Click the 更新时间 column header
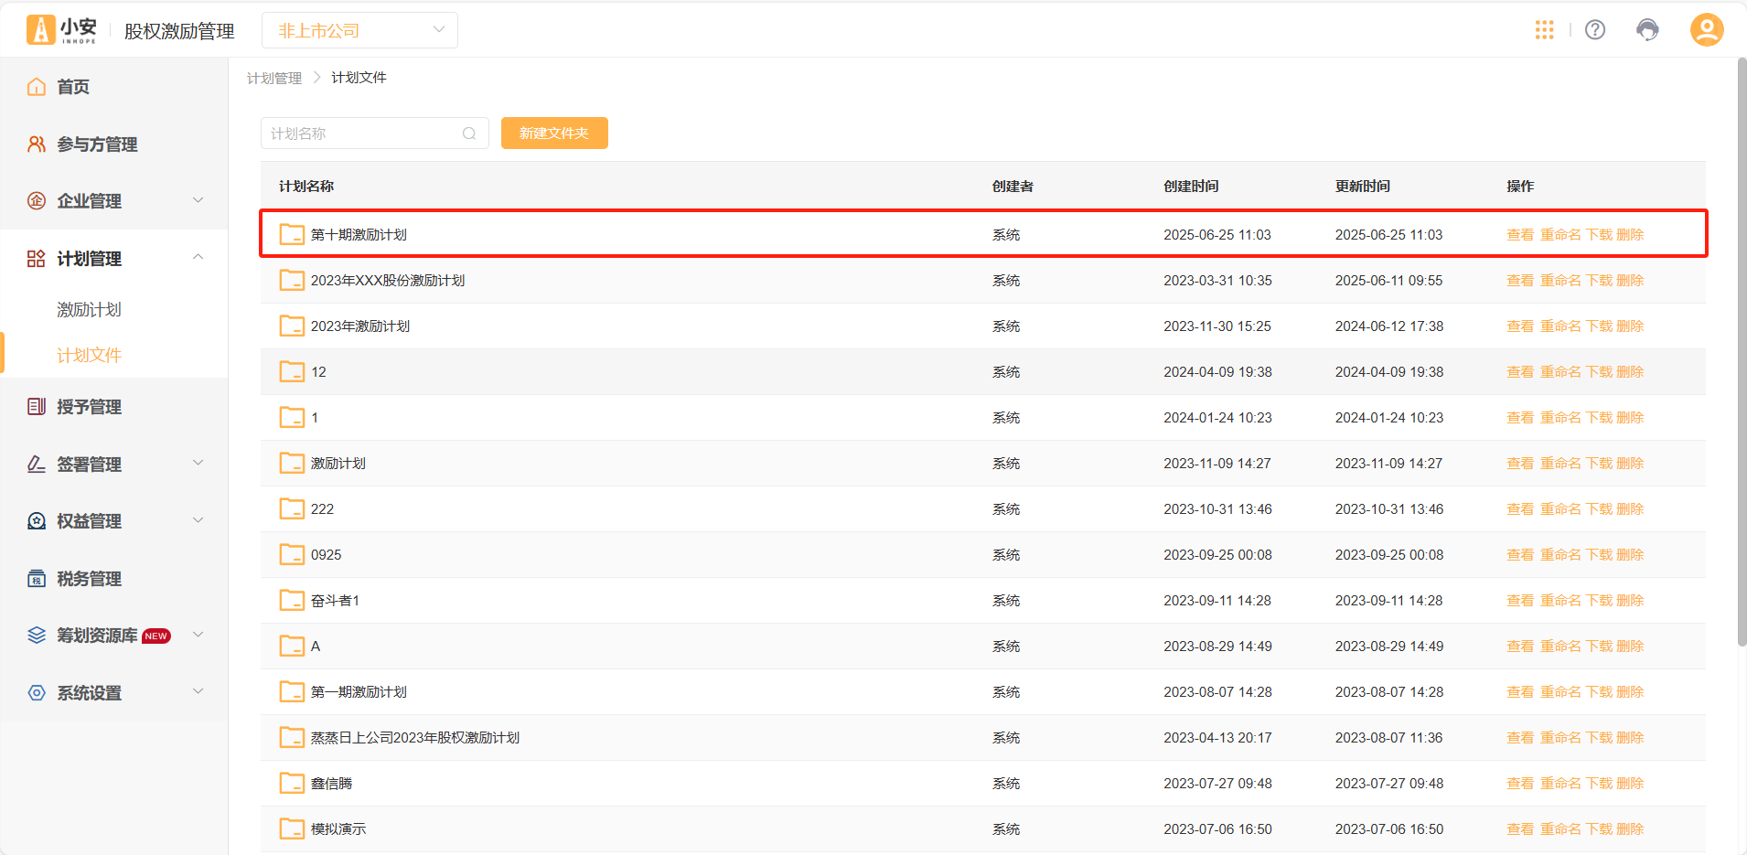 pos(1363,186)
